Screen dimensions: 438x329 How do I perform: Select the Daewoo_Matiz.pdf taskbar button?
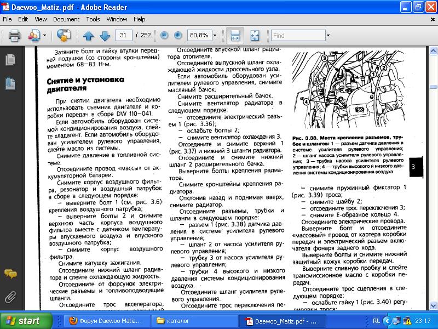click(281, 321)
